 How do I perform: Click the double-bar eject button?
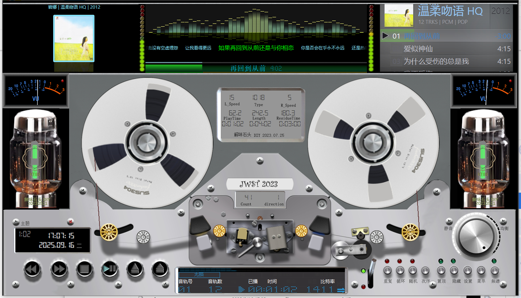coord(160,269)
